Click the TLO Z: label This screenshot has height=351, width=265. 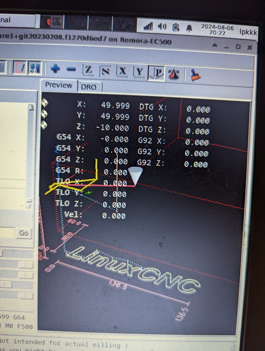(x=69, y=203)
